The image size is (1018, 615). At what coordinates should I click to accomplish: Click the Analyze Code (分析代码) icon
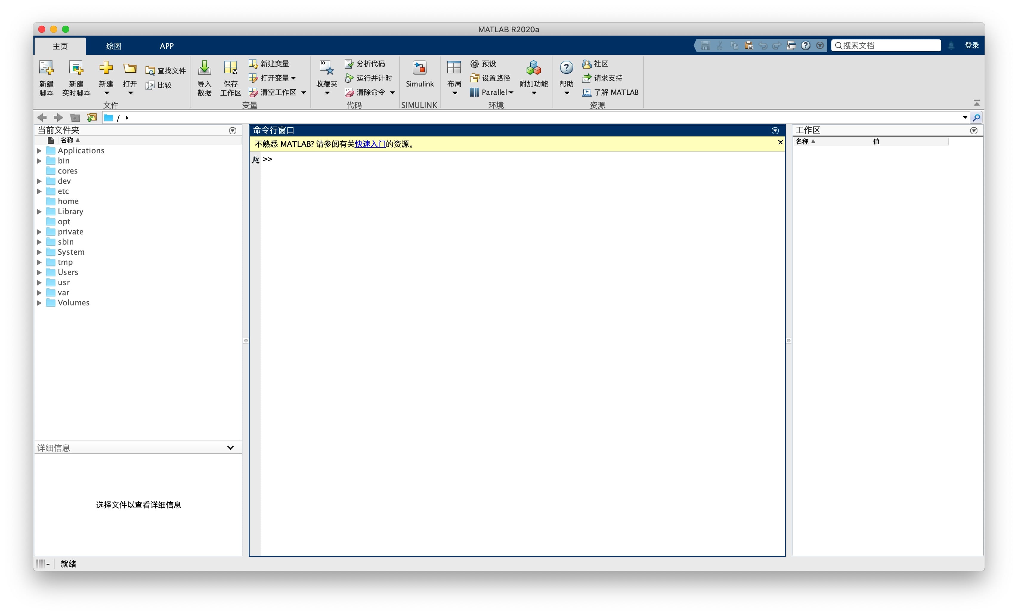(x=349, y=64)
